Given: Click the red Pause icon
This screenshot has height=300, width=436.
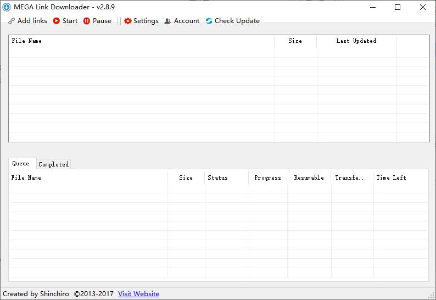Looking at the screenshot, I should [x=86, y=21].
